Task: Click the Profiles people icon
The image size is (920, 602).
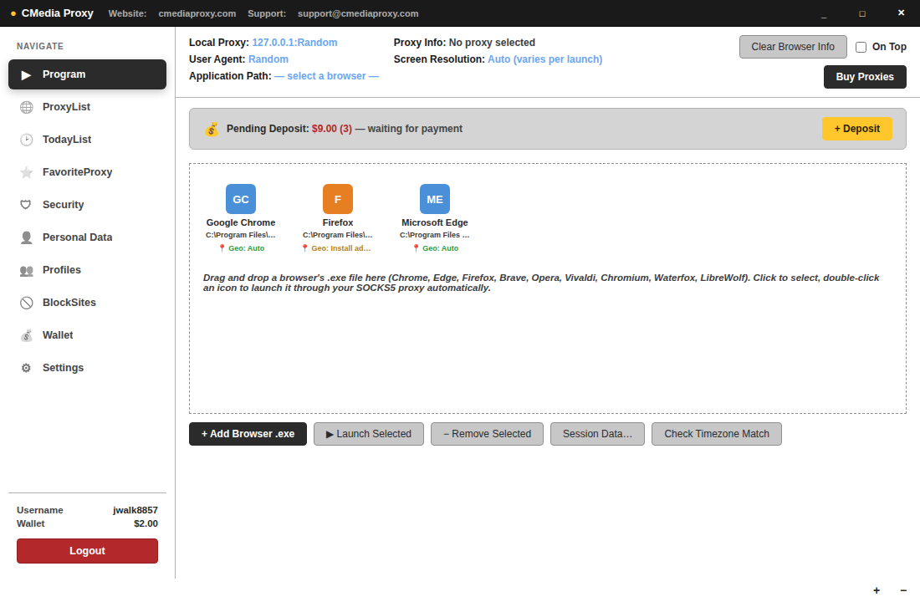Action: (27, 271)
